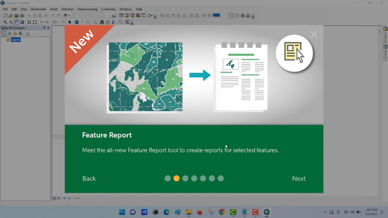Jump to the fifth pagination dot
The height and width of the screenshot is (218, 388).
pos(203,178)
